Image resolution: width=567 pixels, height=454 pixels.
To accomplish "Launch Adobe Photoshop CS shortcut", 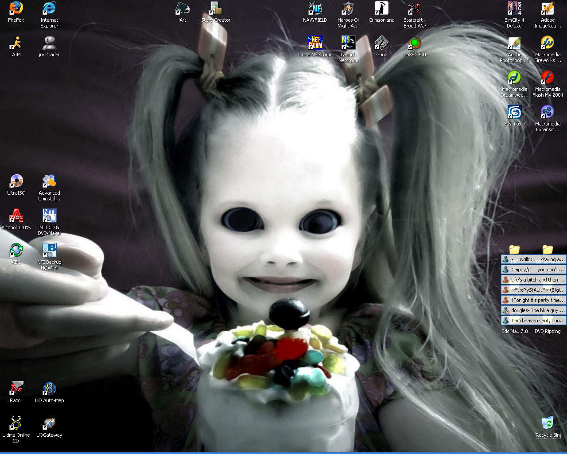I will [x=514, y=43].
